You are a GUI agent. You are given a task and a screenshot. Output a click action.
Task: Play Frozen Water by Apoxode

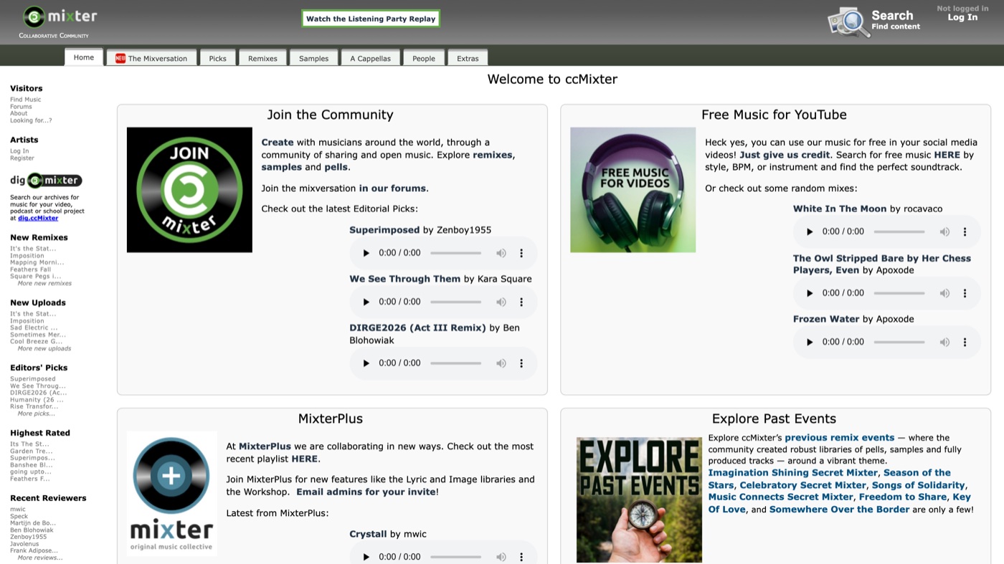pos(810,342)
